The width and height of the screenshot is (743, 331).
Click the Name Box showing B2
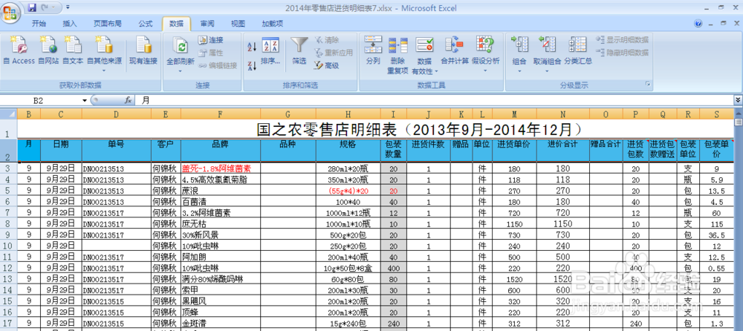tap(39, 100)
